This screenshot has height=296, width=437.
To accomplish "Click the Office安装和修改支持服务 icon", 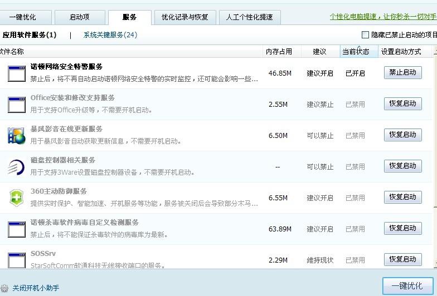I will (17, 105).
